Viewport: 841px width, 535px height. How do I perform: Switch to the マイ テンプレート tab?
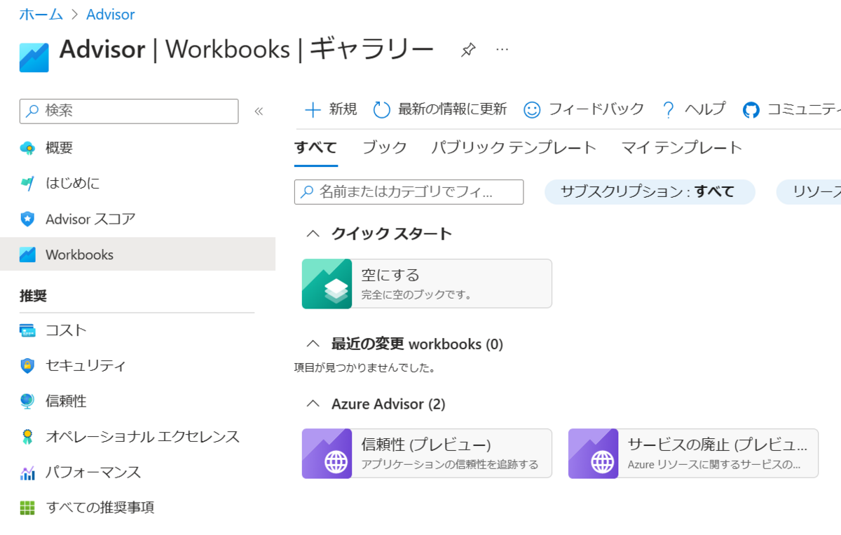click(682, 148)
